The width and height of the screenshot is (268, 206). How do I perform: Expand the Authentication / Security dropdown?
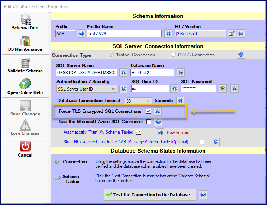(x=114, y=89)
